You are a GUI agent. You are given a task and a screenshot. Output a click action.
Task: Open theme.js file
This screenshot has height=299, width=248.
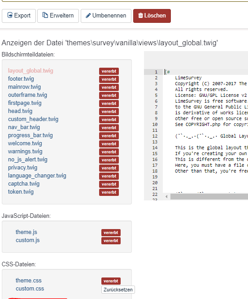pos(26,232)
